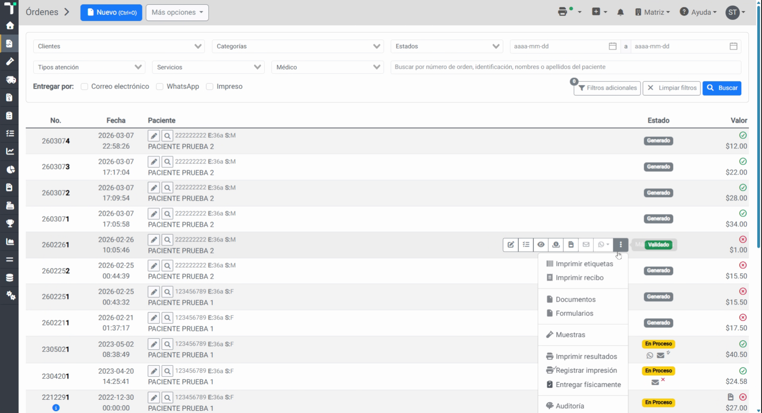Expand the Más opciones dropdown button
762x413 pixels.
pos(177,12)
